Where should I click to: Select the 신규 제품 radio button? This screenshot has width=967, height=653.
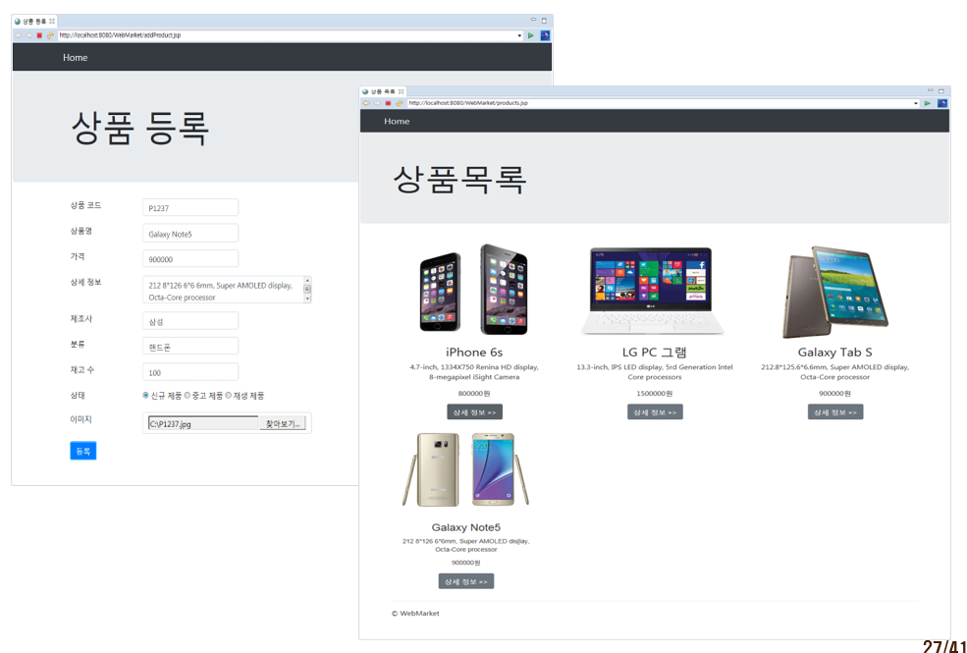146,396
